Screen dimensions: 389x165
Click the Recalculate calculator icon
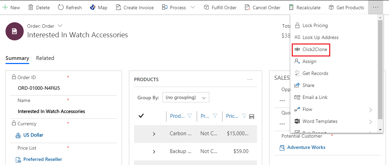coord(291,8)
